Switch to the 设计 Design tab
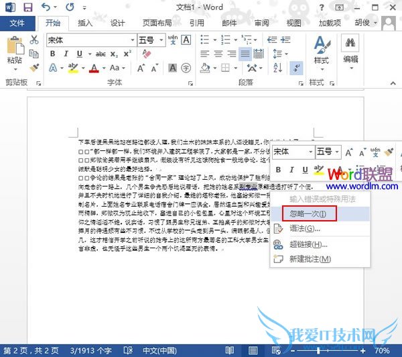The height and width of the screenshot is (357, 402). point(117,23)
